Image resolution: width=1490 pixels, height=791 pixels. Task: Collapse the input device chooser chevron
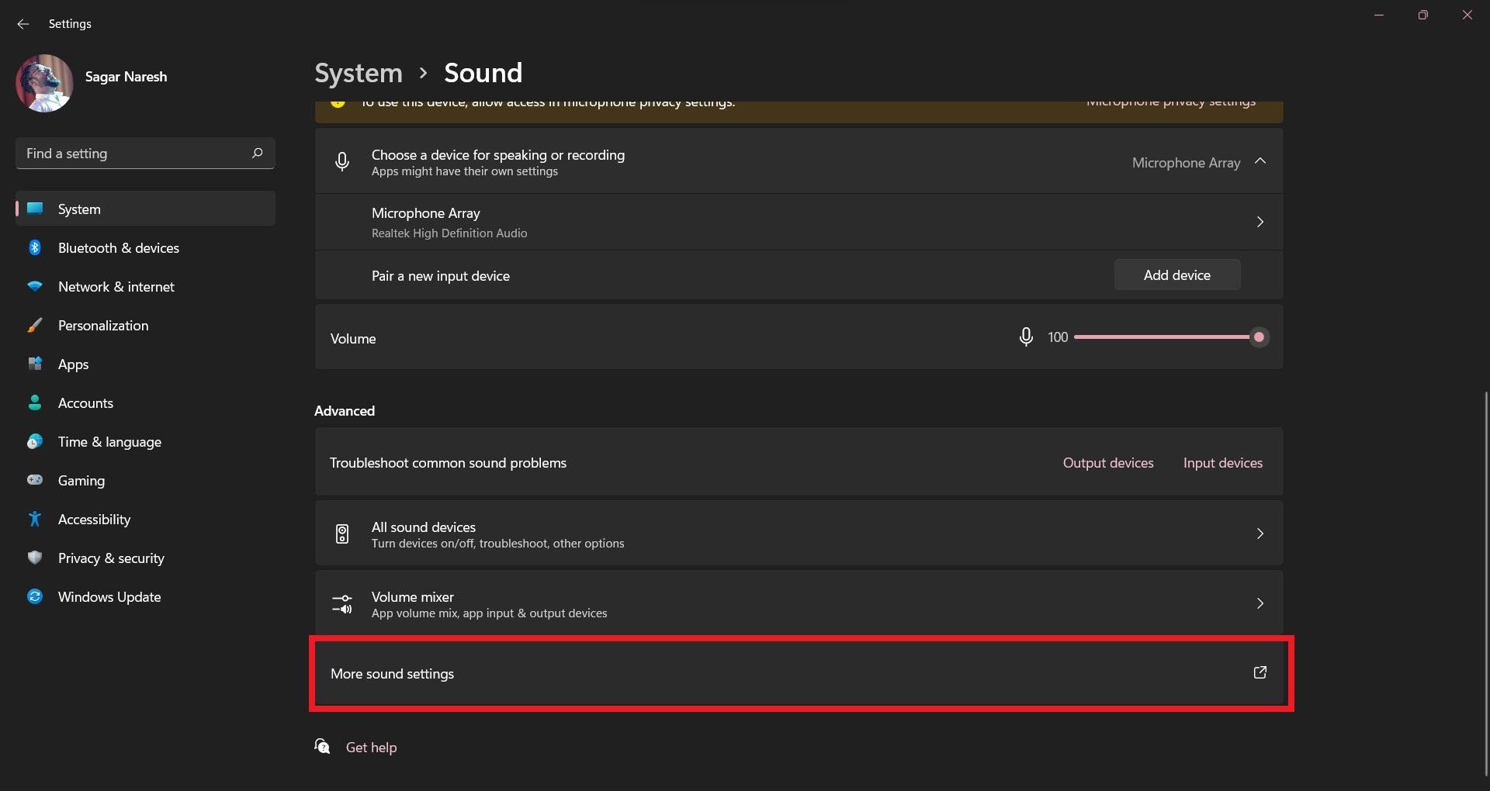click(1260, 161)
